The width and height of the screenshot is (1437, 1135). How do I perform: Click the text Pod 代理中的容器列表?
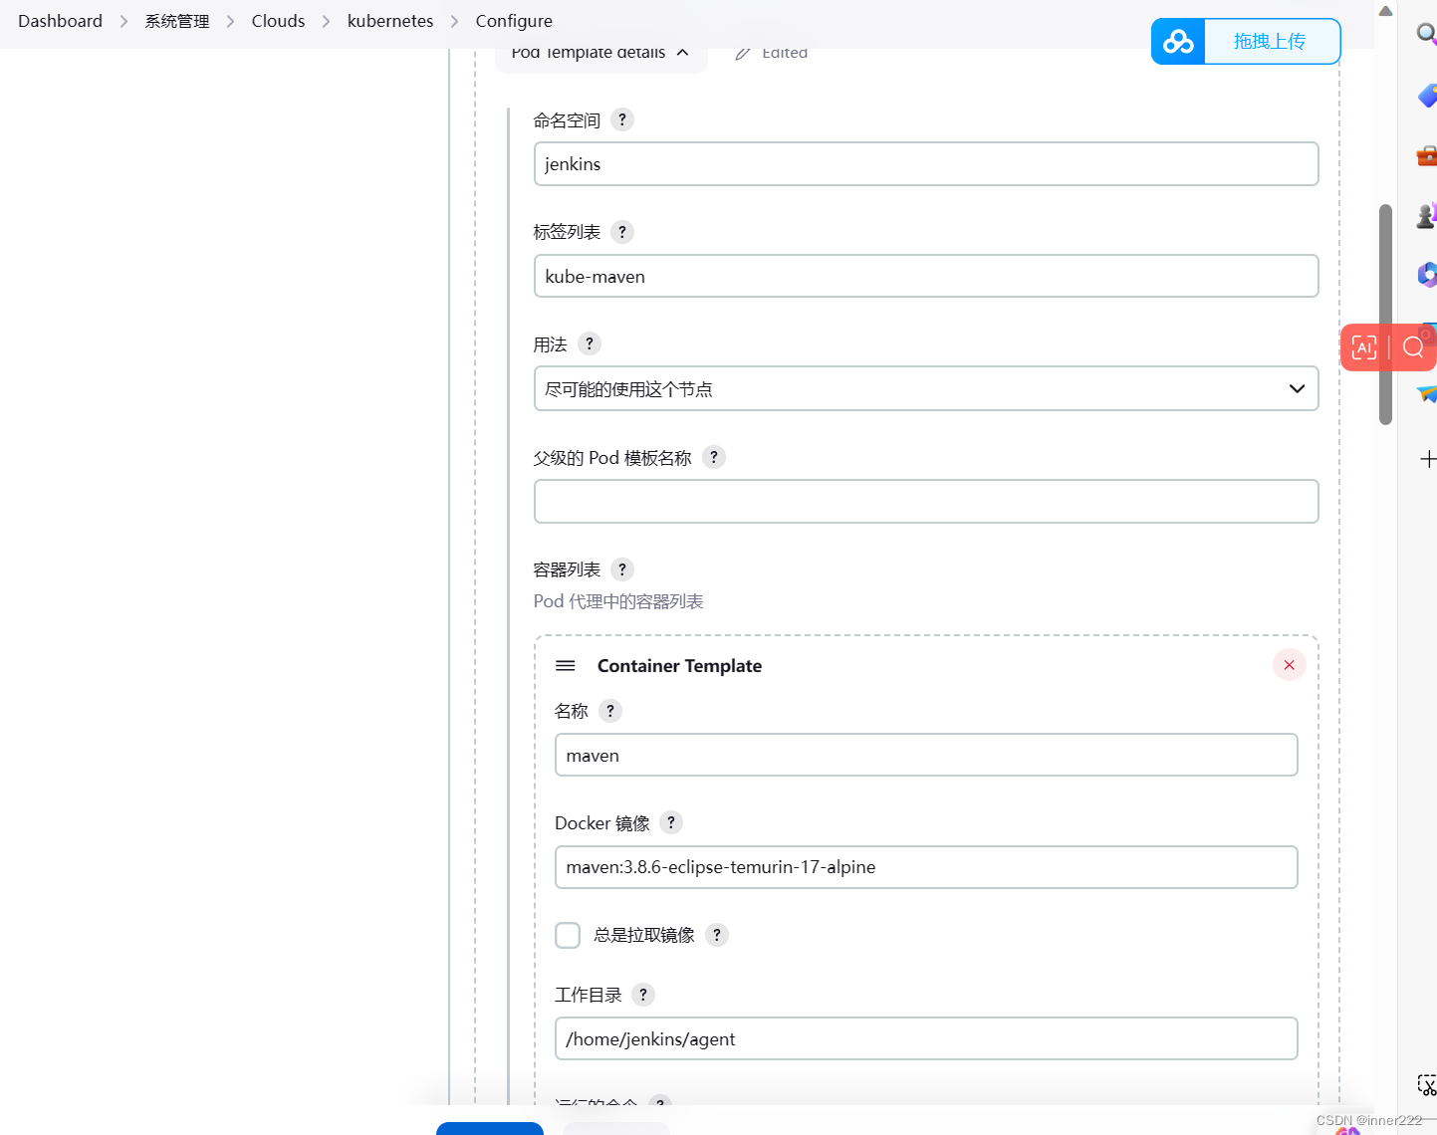pyautogui.click(x=618, y=601)
